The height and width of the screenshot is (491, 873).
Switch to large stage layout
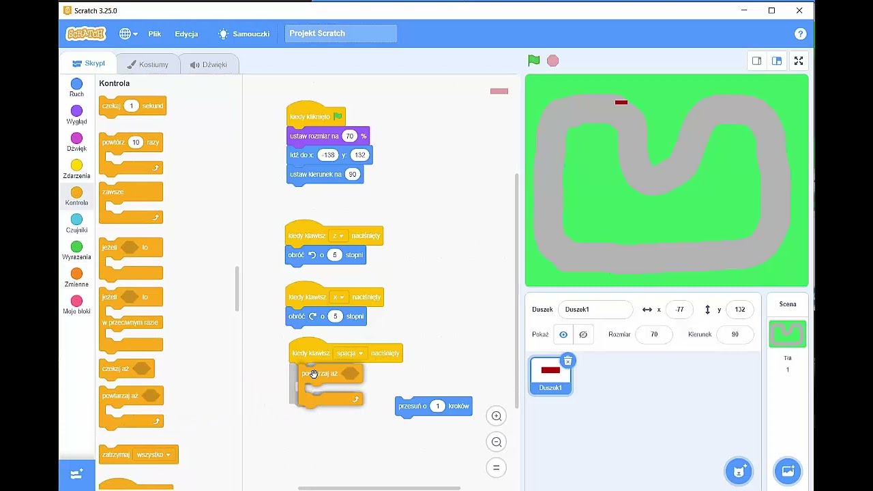[777, 61]
